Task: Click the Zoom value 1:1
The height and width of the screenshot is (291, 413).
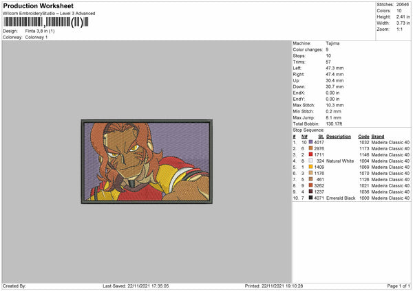Action: coord(399,29)
